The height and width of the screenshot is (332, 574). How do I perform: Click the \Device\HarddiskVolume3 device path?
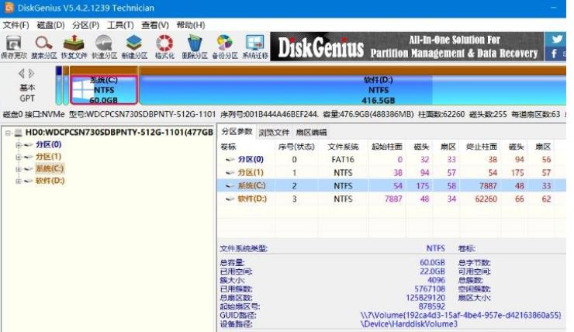pos(409,324)
